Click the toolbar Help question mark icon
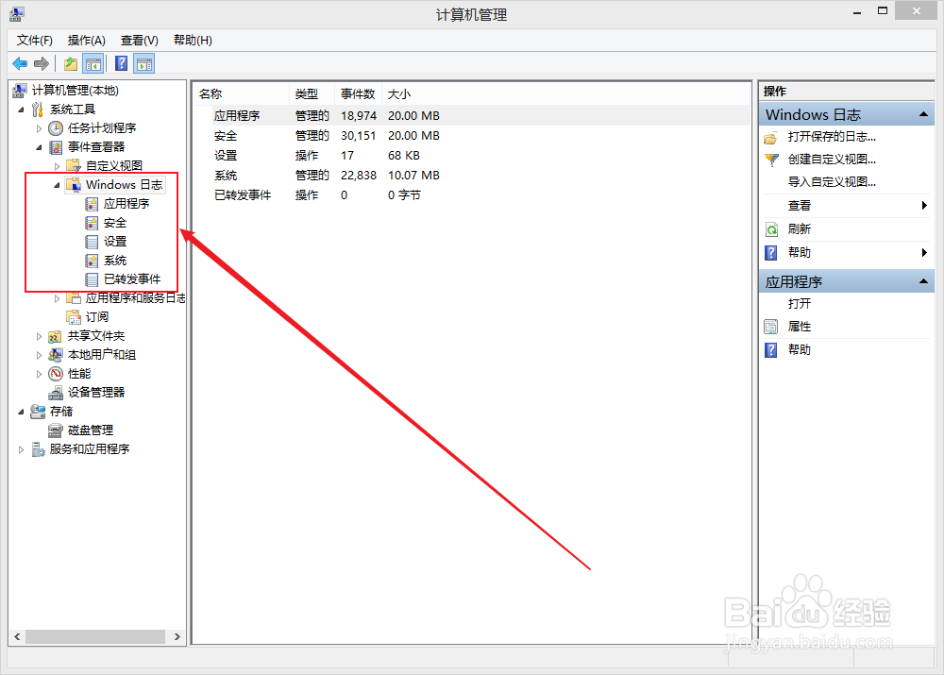 (x=121, y=63)
